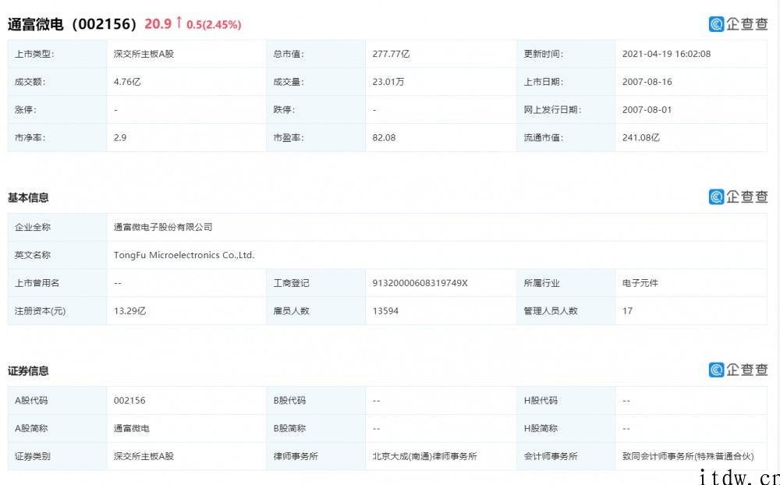
Task: Click the 所属行业 label
Action: click(541, 282)
